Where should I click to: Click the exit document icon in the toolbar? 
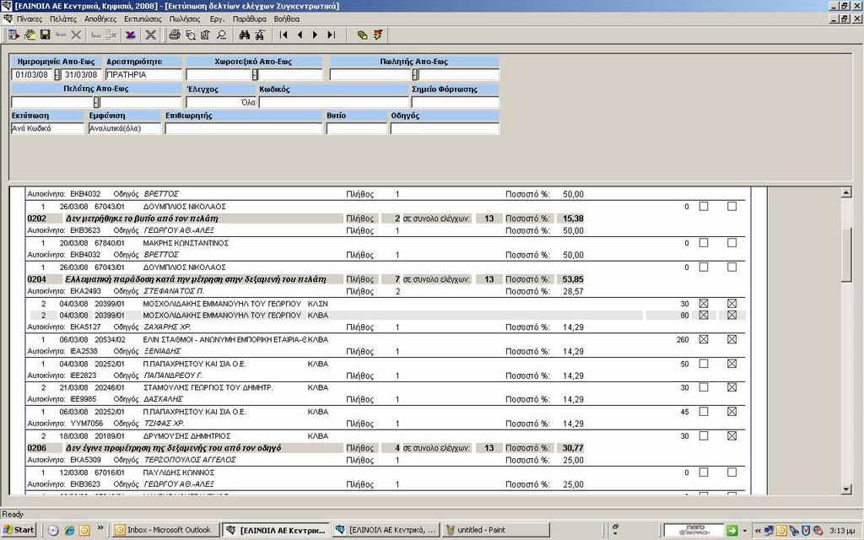[13, 35]
